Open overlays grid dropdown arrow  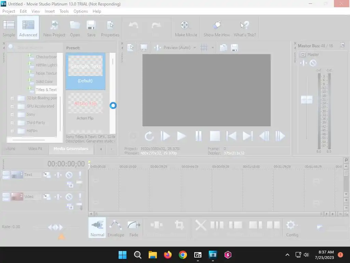213,47
